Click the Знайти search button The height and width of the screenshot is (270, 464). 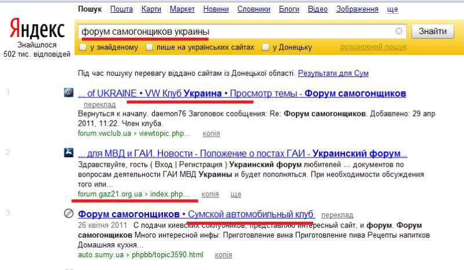(x=433, y=31)
